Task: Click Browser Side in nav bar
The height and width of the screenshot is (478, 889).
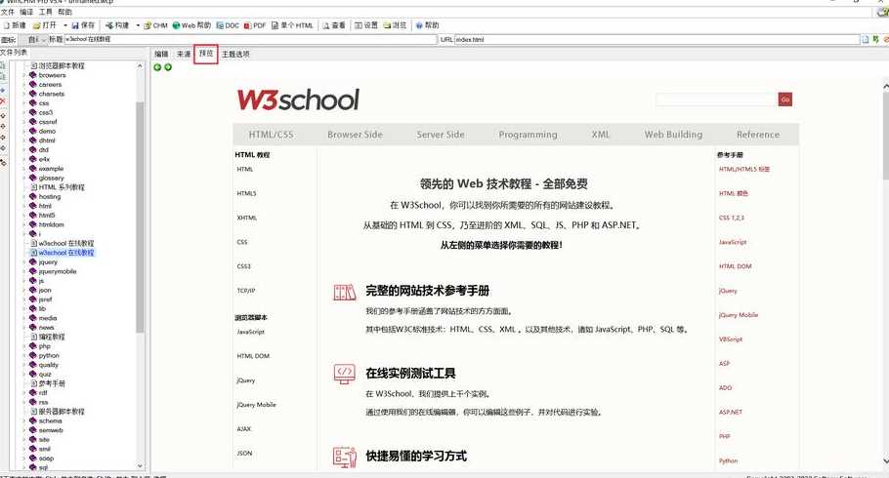Action: pos(355,135)
